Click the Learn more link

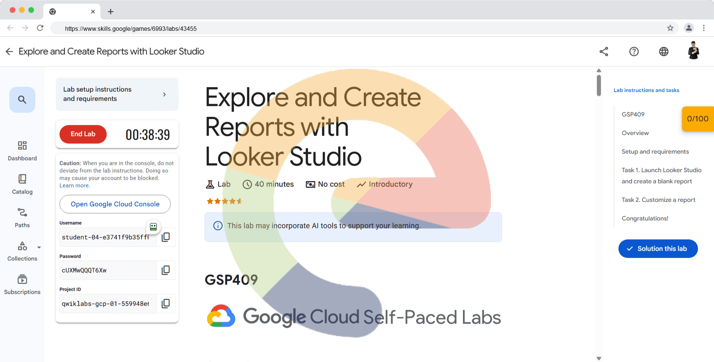[74, 186]
